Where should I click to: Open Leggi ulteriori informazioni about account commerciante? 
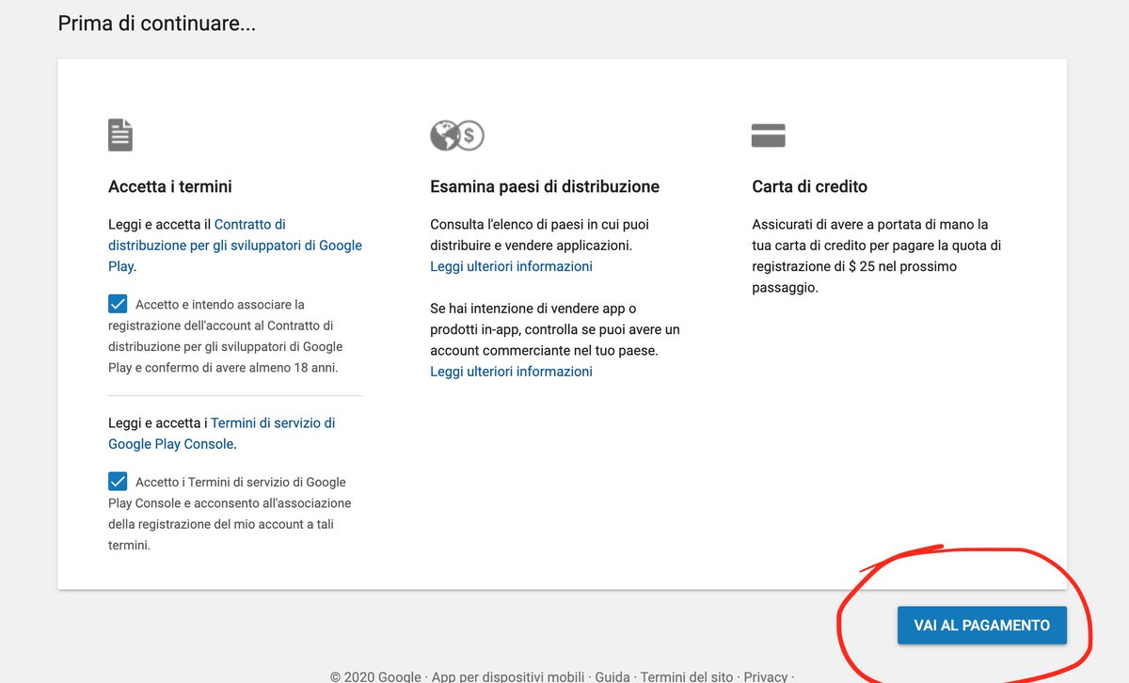click(x=511, y=371)
